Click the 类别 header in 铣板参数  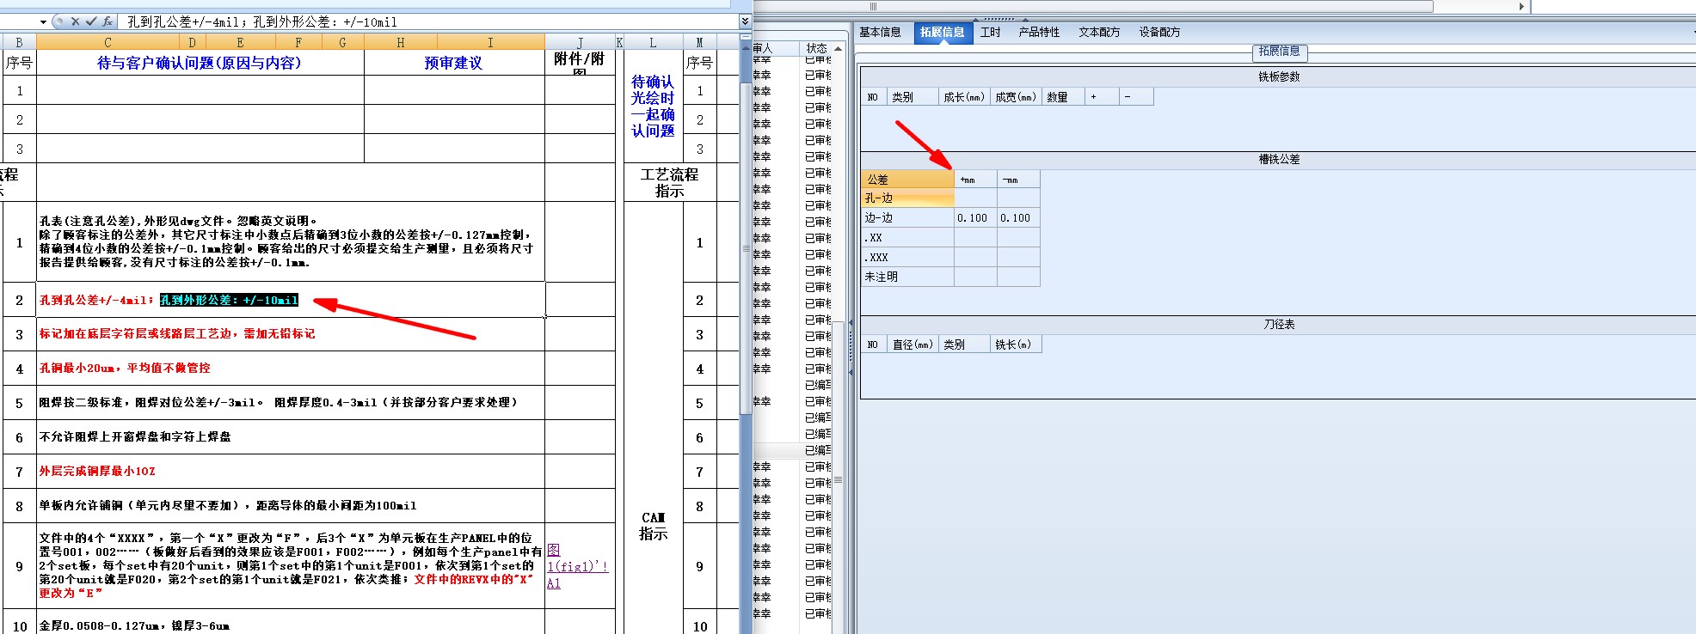tap(913, 97)
